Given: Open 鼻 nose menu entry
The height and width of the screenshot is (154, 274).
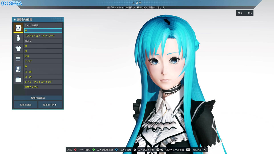Looking at the screenshot, I should click(x=43, y=66).
